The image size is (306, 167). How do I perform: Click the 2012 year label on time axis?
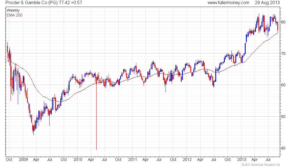click(x=187, y=159)
